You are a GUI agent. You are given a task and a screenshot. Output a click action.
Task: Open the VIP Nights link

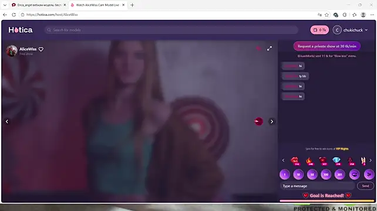pos(342,149)
